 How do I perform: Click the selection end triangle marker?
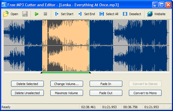pyautogui.click(x=90, y=72)
